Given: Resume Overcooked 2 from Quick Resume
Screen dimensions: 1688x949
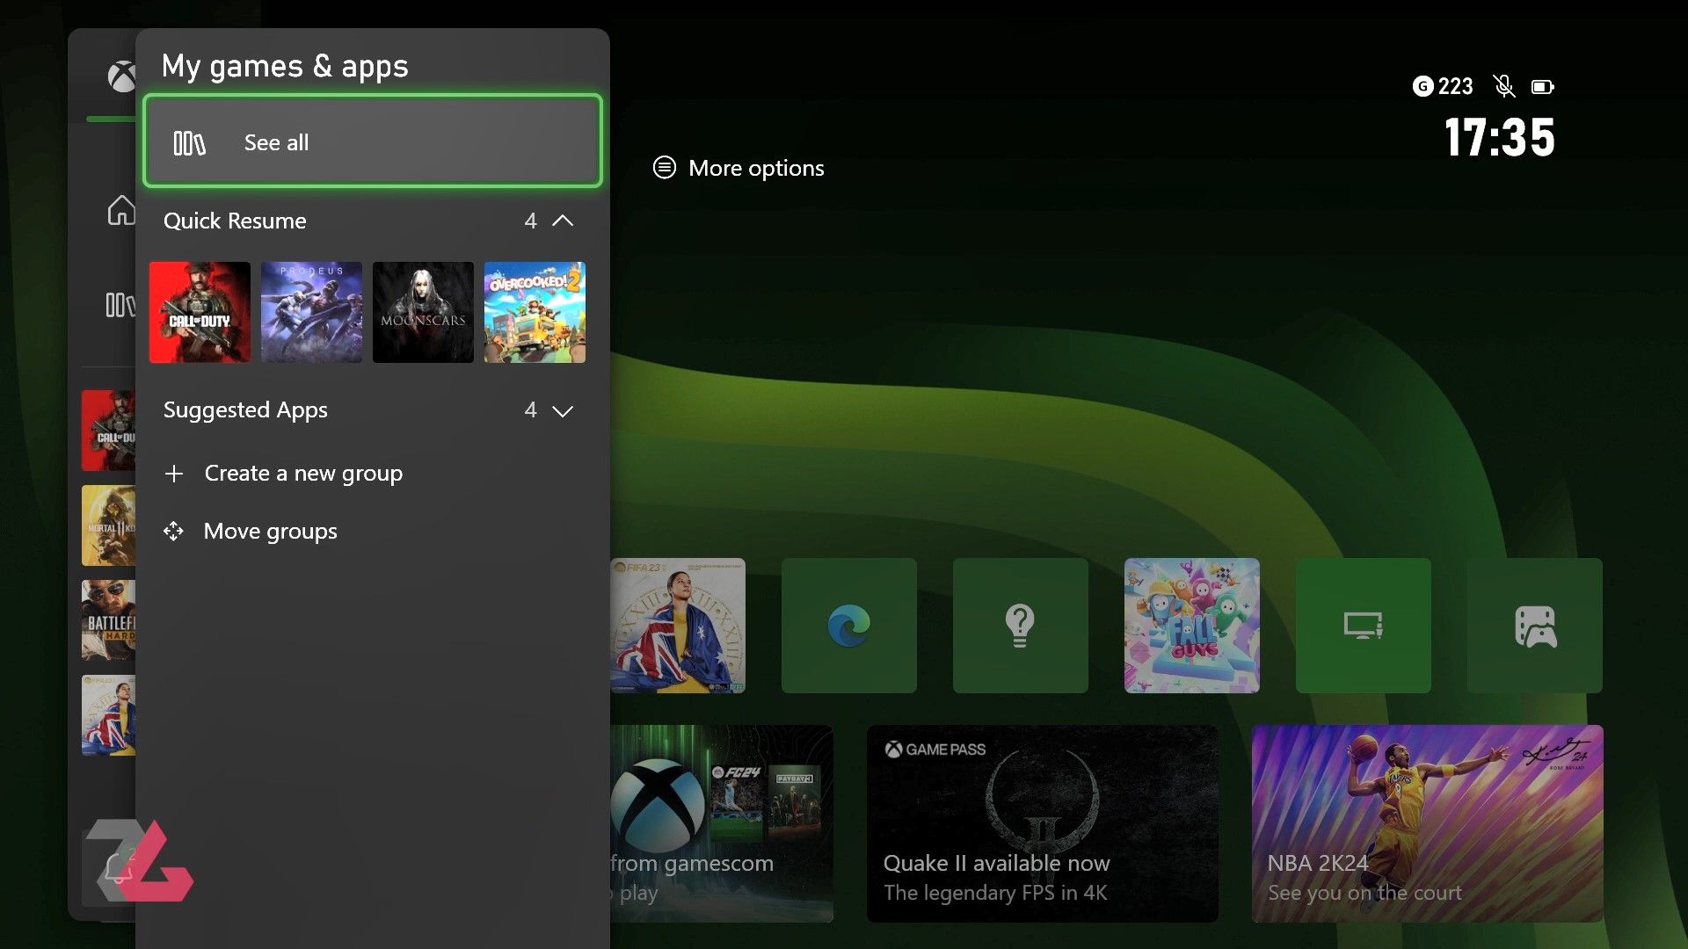Looking at the screenshot, I should tap(535, 312).
